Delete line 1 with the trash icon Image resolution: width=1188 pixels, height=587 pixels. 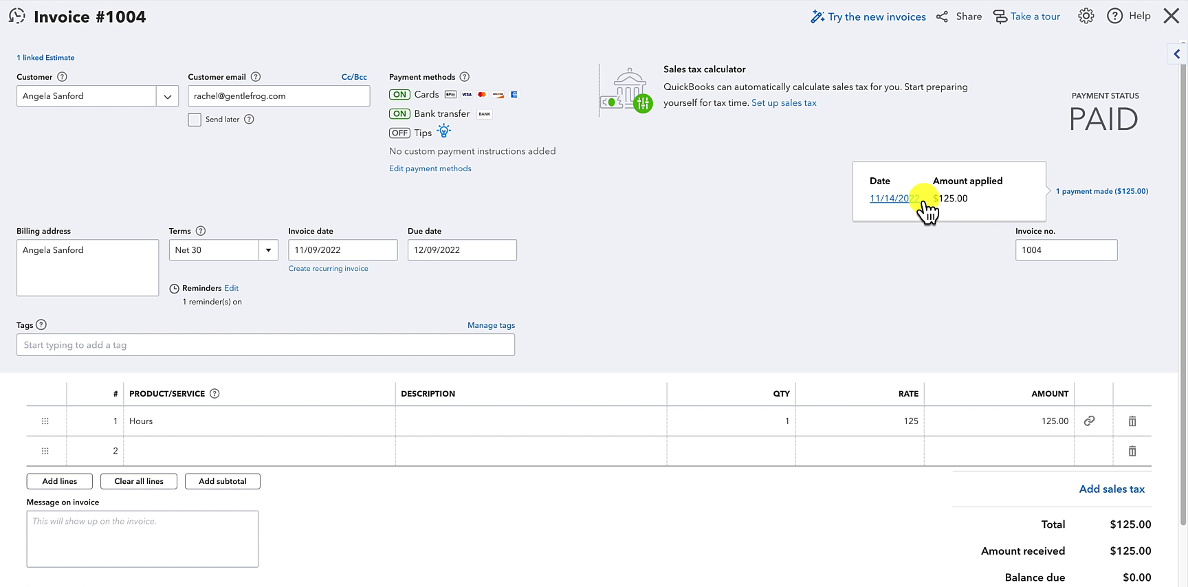[x=1132, y=421]
